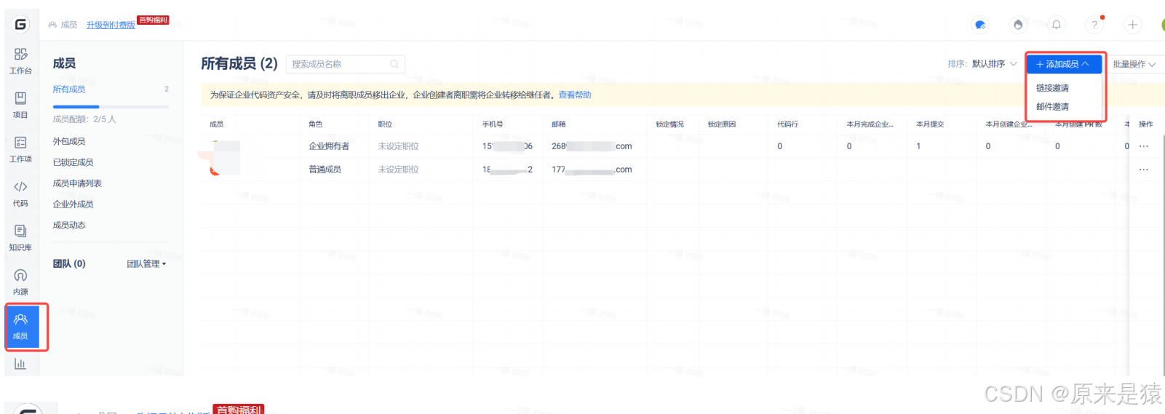Click the 成员配额: 2/5 人 text
The height and width of the screenshot is (414, 1165).
tap(84, 119)
